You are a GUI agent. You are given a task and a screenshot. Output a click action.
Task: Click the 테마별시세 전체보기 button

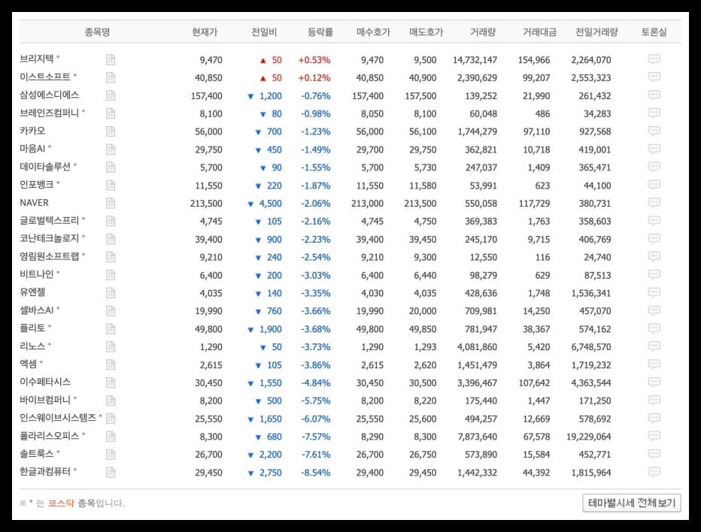[632, 503]
